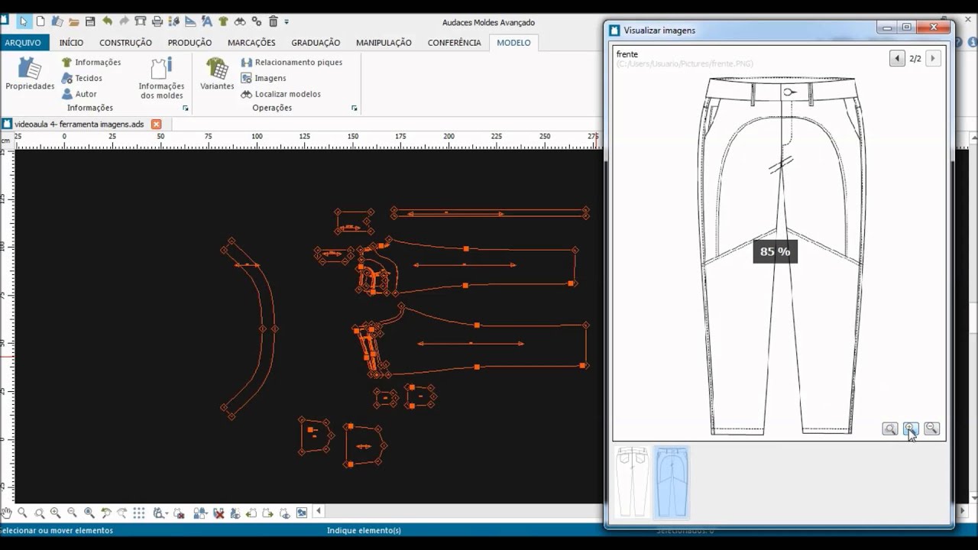Zoom out on the image in viewer
Image resolution: width=978 pixels, height=550 pixels.
[x=931, y=429]
